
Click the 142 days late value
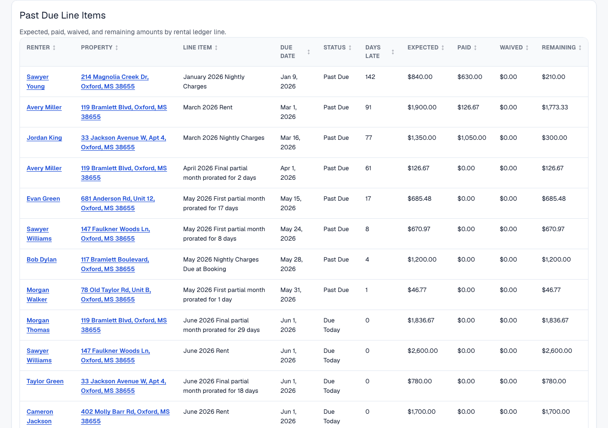370,77
